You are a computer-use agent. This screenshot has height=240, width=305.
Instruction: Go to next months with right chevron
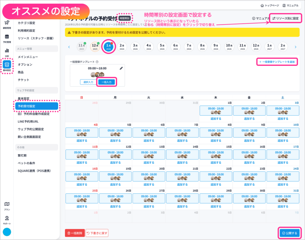tap(295, 47)
